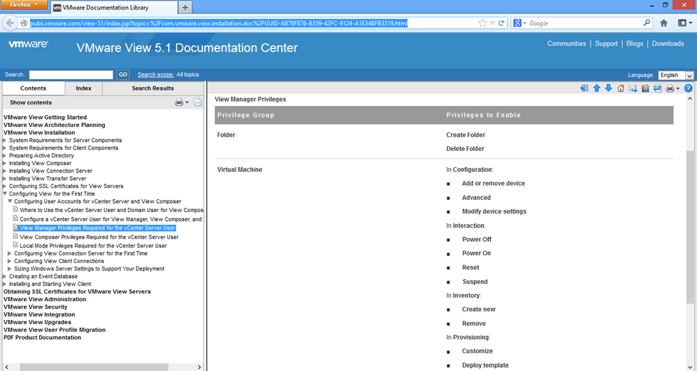697x371 pixels.
Task: Open View Composer Privileges Required topic
Action: click(99, 237)
